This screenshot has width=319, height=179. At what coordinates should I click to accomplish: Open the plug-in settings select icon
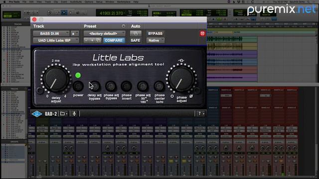coord(98,40)
